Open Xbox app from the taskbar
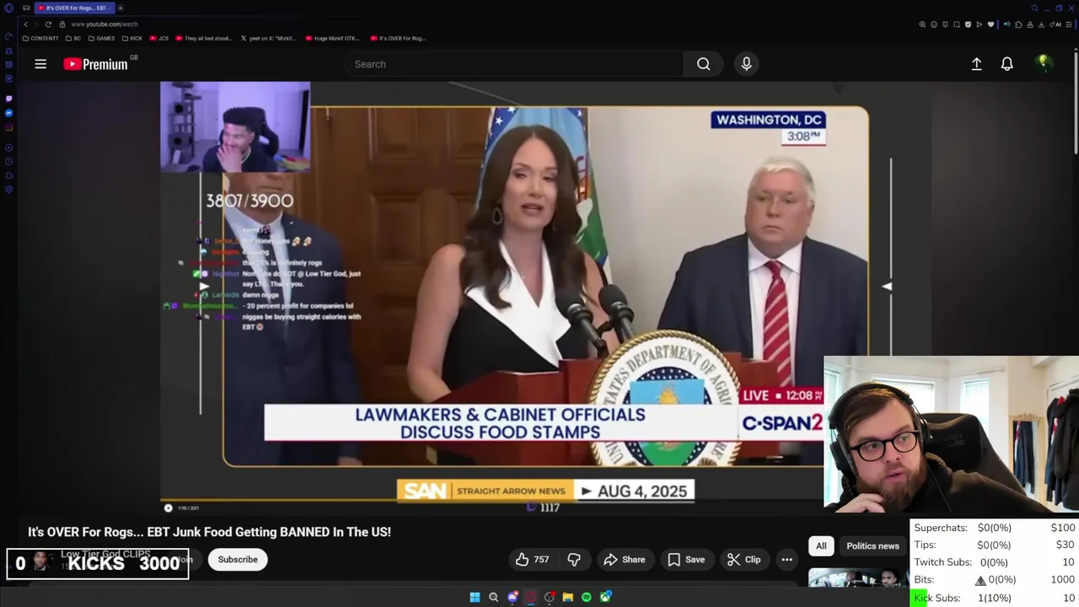The width and height of the screenshot is (1079, 607). click(605, 597)
